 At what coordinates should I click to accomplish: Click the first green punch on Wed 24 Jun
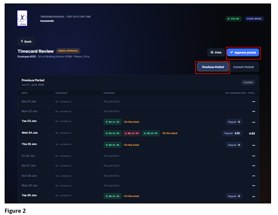pos(113,134)
